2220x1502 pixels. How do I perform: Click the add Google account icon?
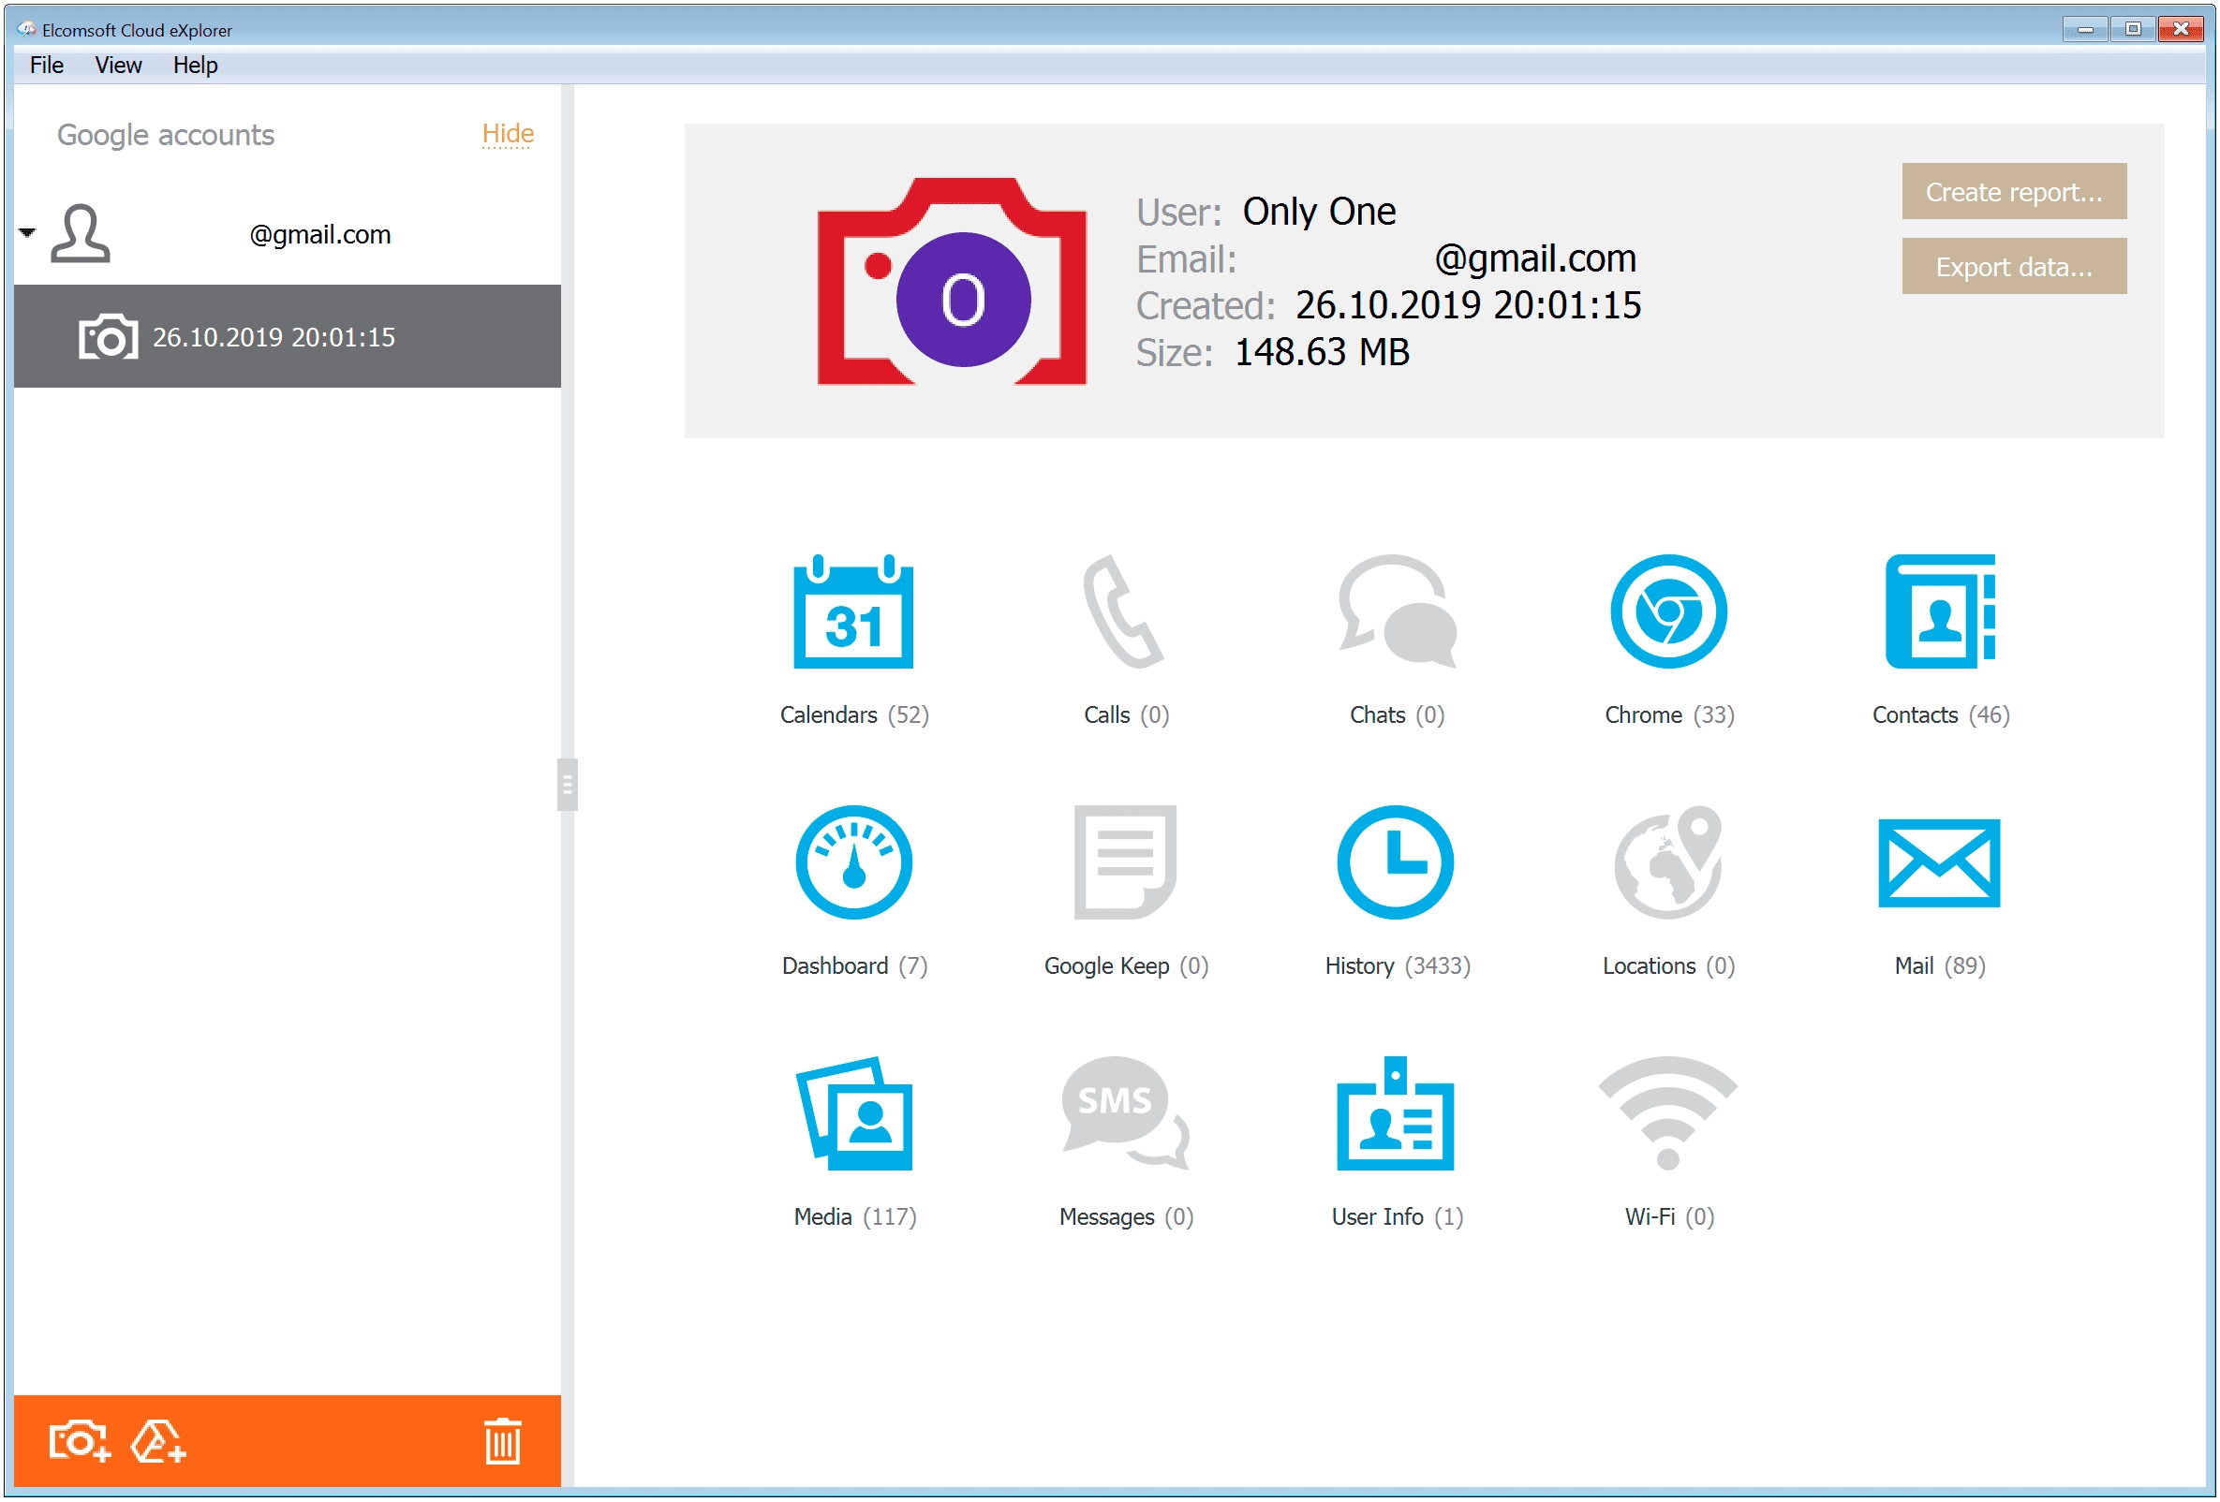click(157, 1442)
